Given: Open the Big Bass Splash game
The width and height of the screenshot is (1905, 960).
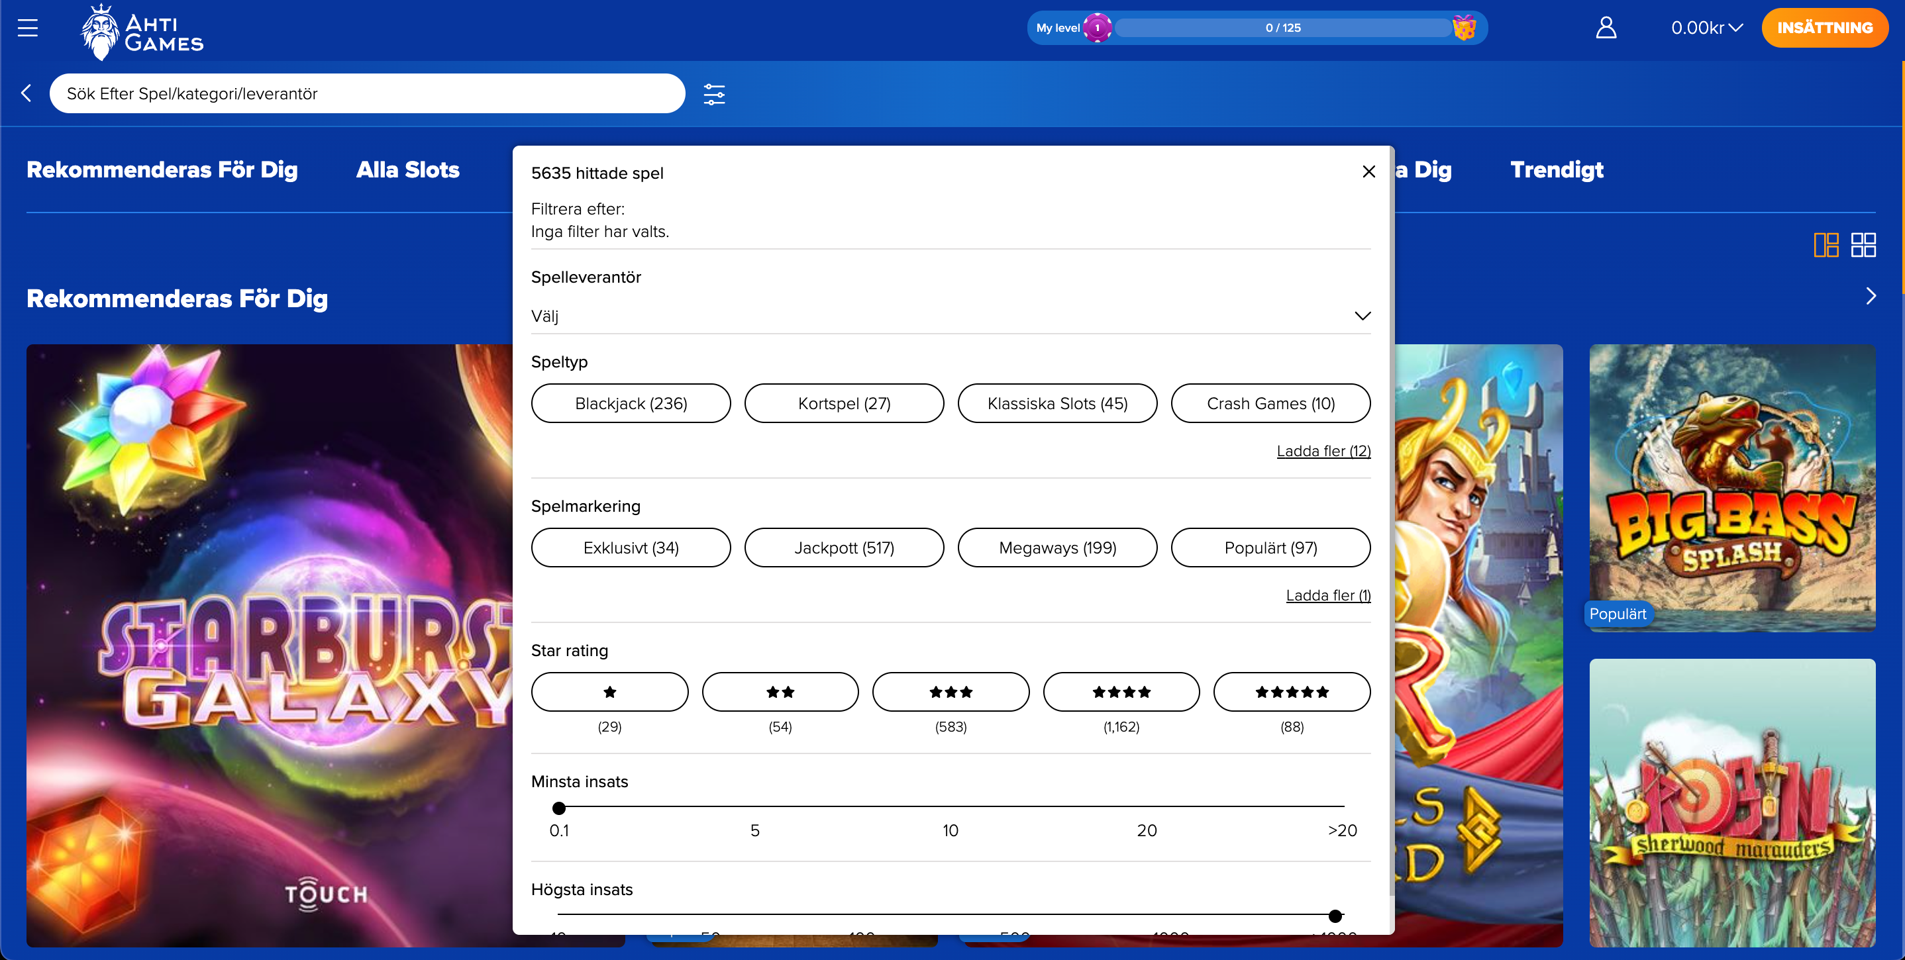Looking at the screenshot, I should [1733, 488].
